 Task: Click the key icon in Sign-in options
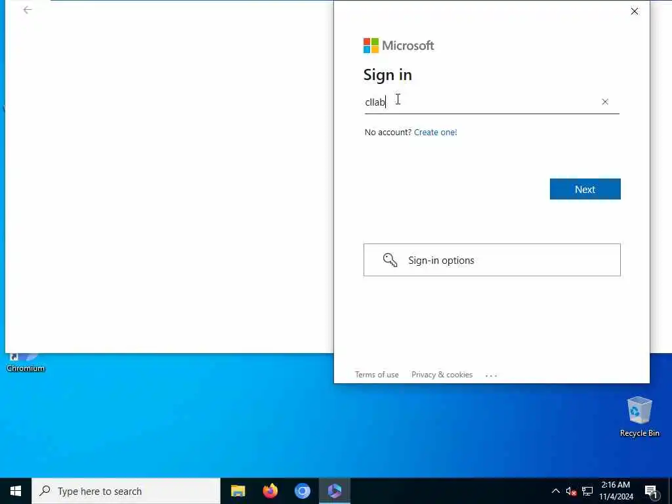[x=390, y=260]
